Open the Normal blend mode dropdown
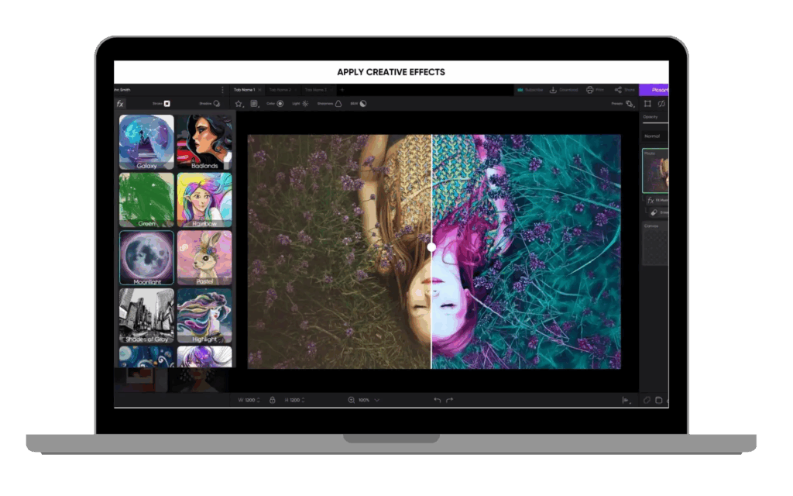793x496 pixels. pyautogui.click(x=654, y=136)
